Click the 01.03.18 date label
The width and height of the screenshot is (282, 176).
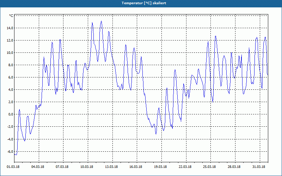click(x=13, y=167)
